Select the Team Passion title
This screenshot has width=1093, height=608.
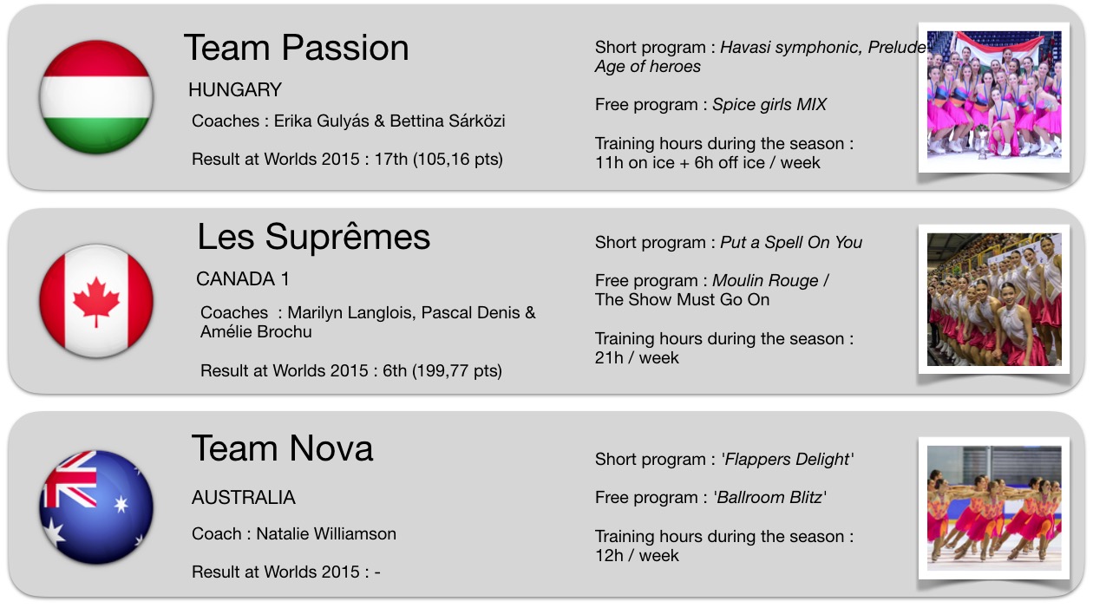pyautogui.click(x=296, y=48)
